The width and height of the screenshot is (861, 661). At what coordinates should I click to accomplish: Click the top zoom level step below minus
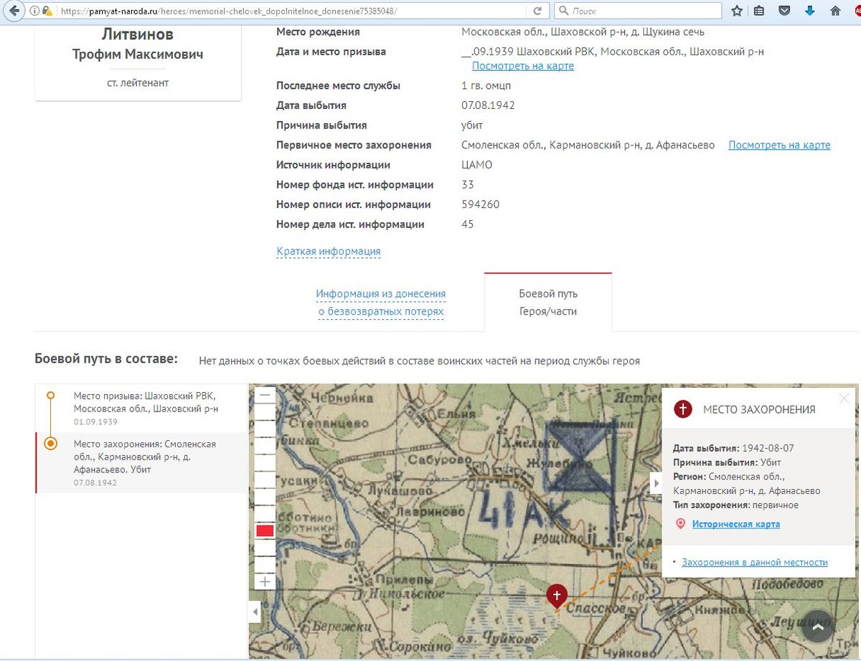point(265,412)
